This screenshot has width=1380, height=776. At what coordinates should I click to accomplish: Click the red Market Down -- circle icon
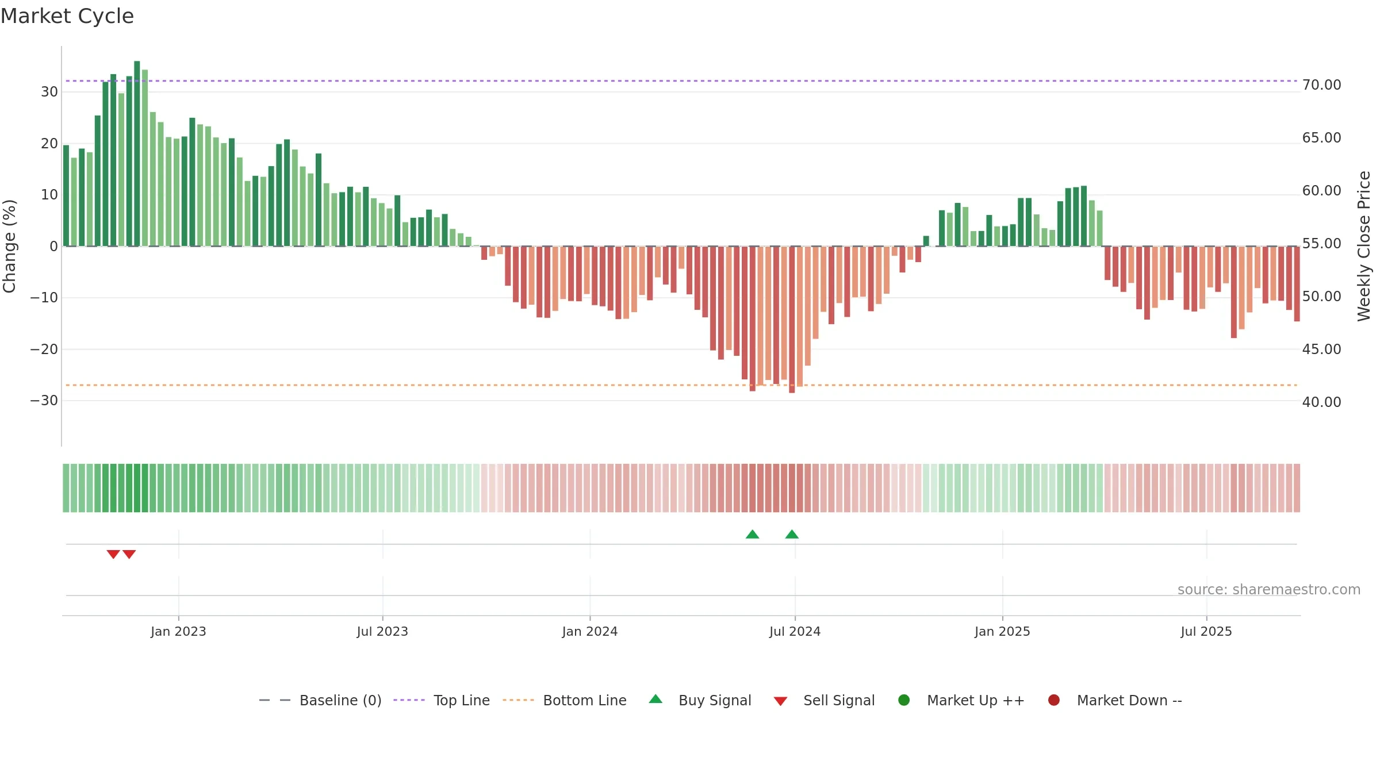[1054, 700]
